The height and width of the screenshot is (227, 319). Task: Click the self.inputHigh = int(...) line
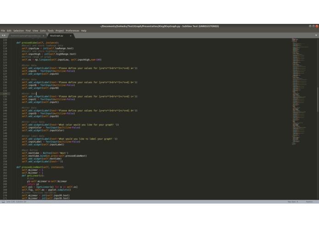tap(49, 54)
